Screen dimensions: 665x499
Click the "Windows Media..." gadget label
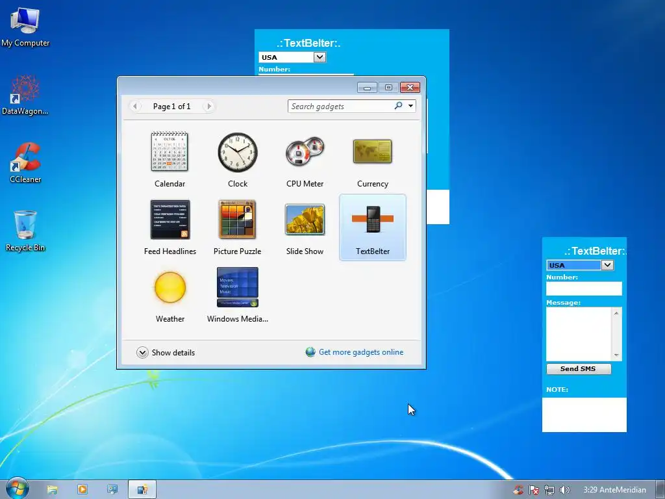point(238,318)
